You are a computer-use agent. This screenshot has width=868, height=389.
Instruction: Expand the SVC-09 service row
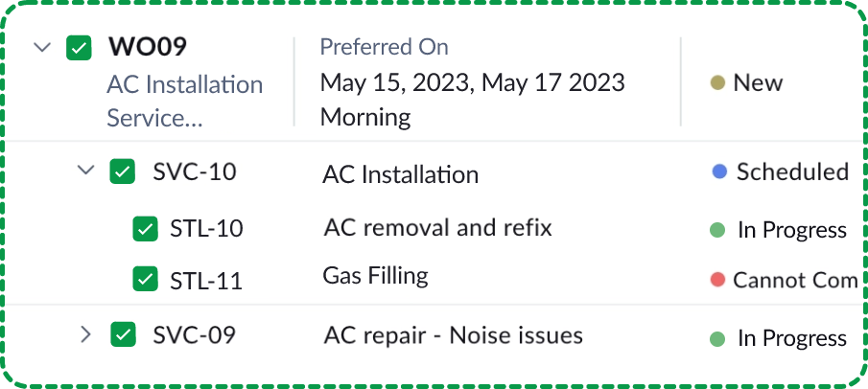coord(85,334)
